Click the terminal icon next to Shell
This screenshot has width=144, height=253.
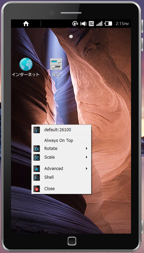tap(37, 177)
